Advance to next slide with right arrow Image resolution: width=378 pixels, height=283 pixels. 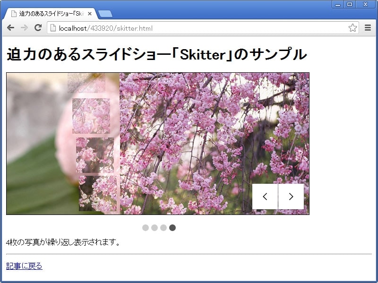[x=291, y=197]
